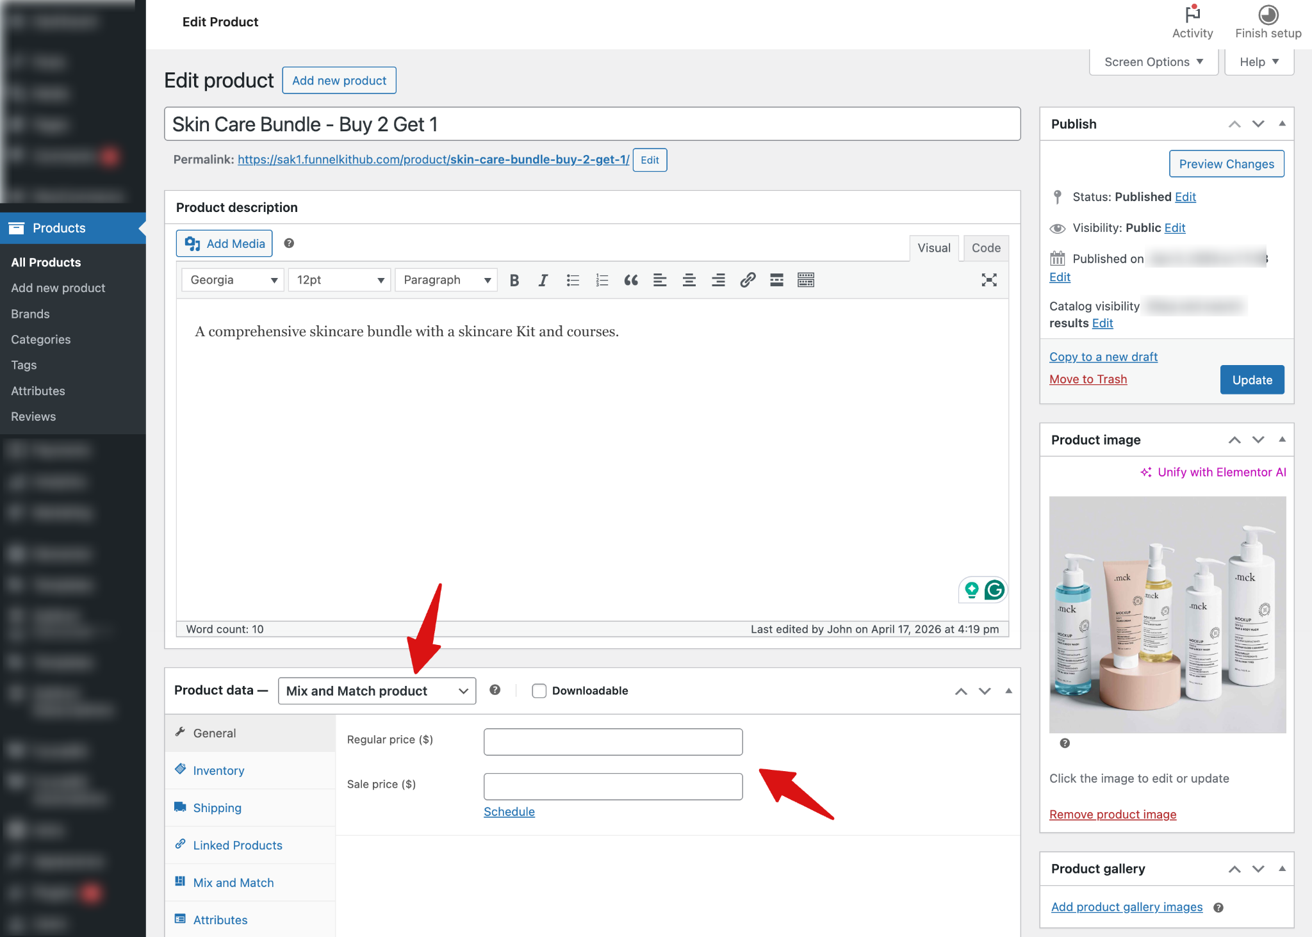
Task: Open the Activity panel
Action: click(x=1192, y=19)
